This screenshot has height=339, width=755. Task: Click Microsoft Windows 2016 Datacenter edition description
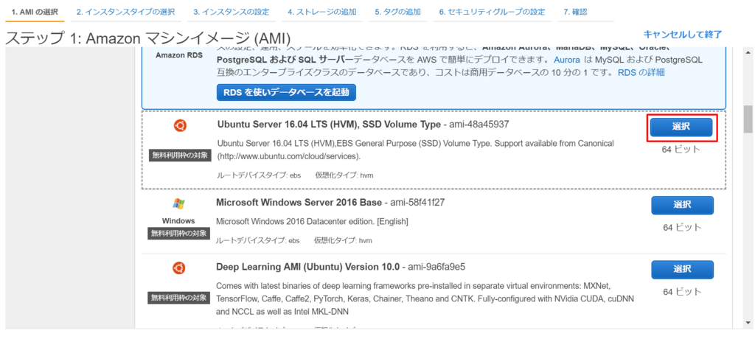coord(313,222)
